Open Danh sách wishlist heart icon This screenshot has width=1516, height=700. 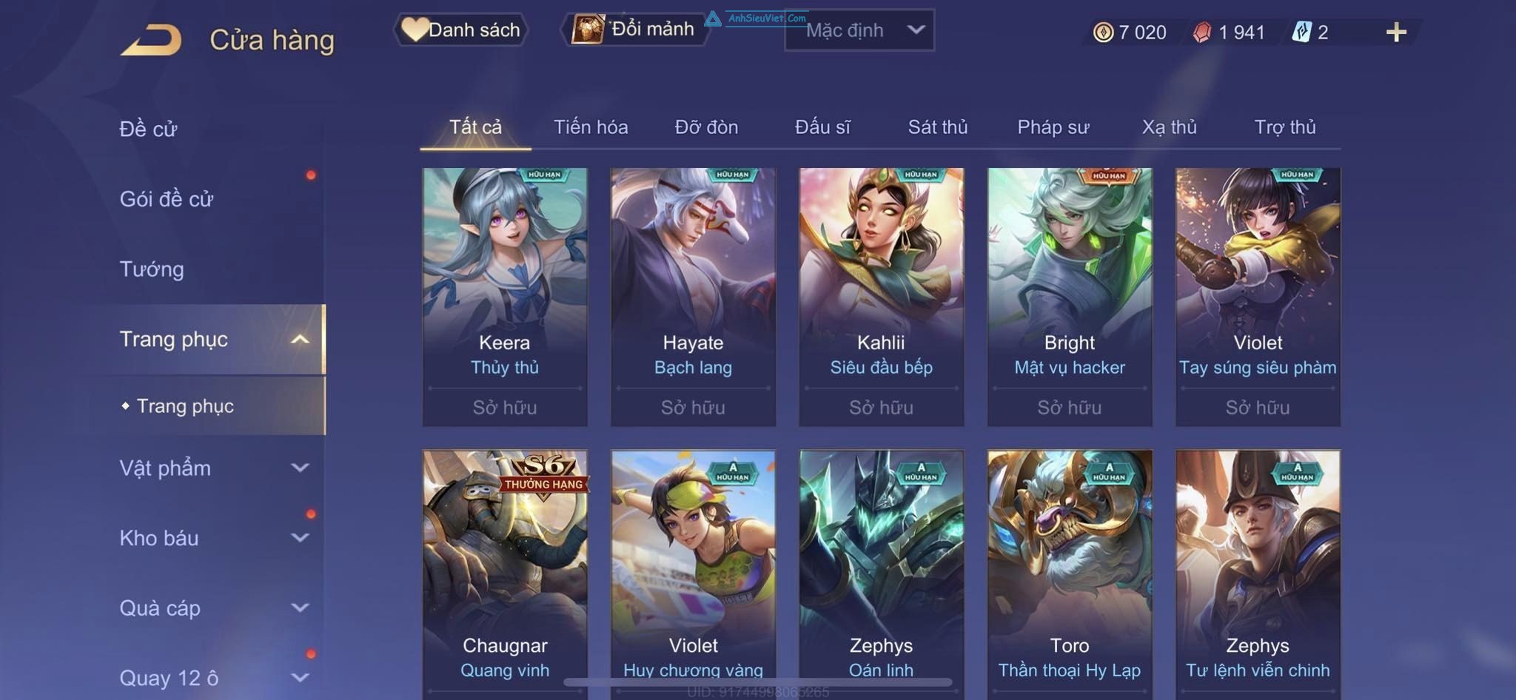[415, 30]
